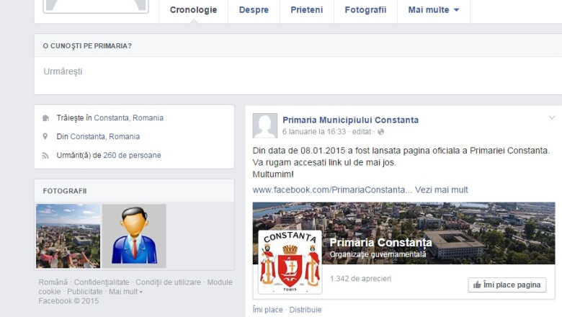Switch to the Despre tab
Viewport: 562px width, 317px height.
(254, 10)
